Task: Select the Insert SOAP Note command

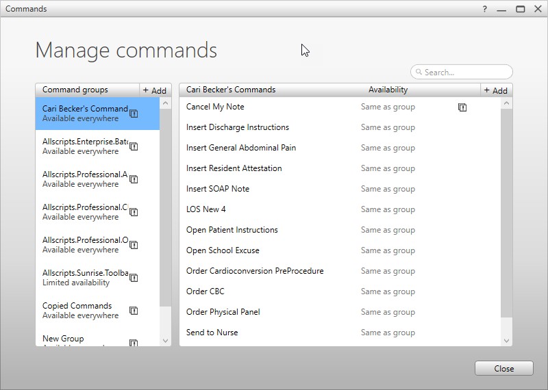Action: (218, 189)
